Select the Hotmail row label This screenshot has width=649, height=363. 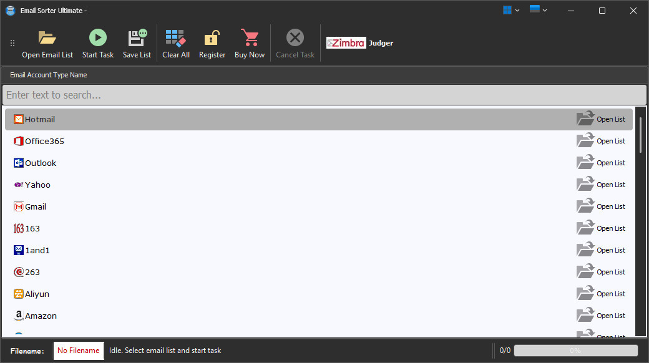pos(40,119)
